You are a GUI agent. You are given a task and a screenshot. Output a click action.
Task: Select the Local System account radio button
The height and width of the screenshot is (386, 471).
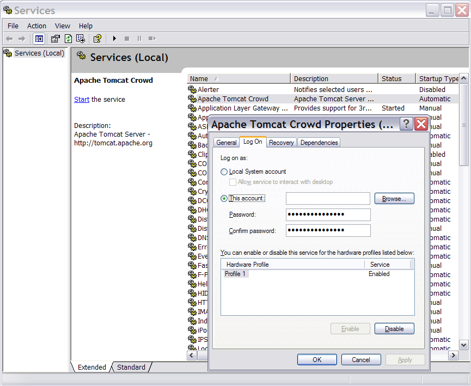click(224, 171)
